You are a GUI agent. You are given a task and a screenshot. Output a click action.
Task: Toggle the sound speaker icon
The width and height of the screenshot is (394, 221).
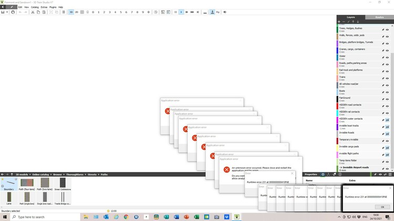(x=225, y=12)
